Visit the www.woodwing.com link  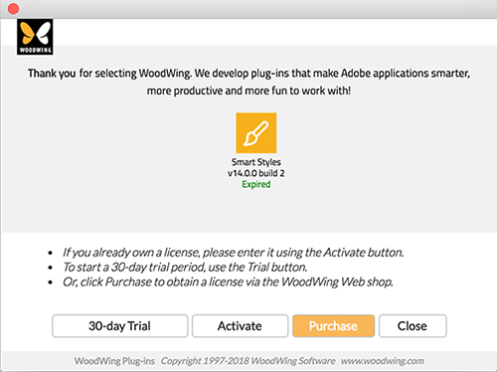(383, 361)
